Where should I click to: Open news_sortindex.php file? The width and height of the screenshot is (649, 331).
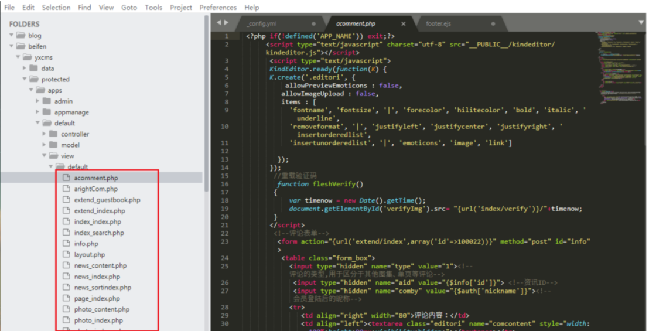coord(103,288)
